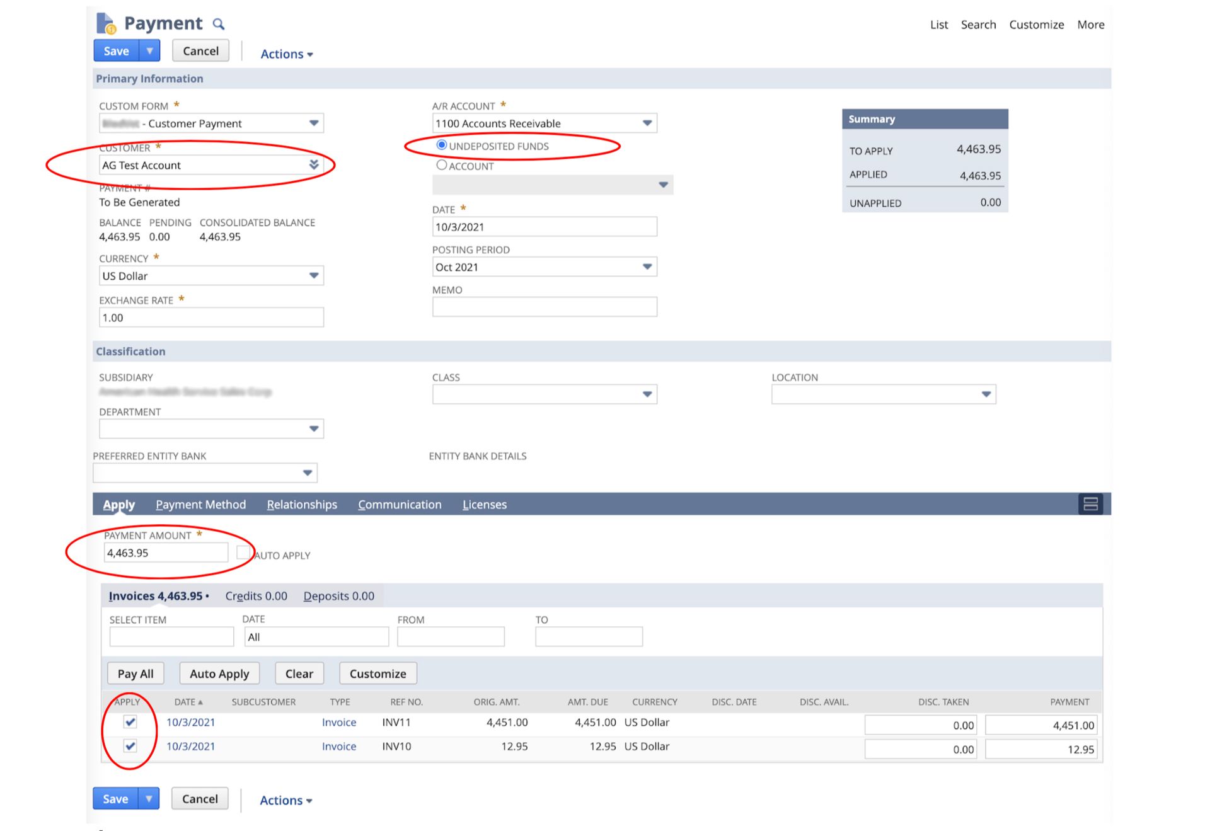Open the More menu at top right

coord(1090,25)
